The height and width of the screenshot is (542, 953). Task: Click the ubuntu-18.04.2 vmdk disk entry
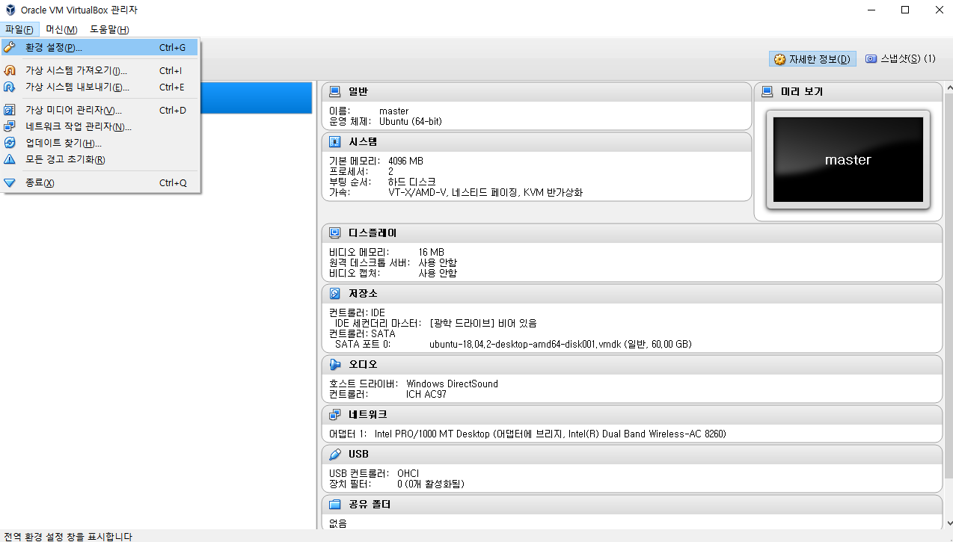[x=560, y=344]
